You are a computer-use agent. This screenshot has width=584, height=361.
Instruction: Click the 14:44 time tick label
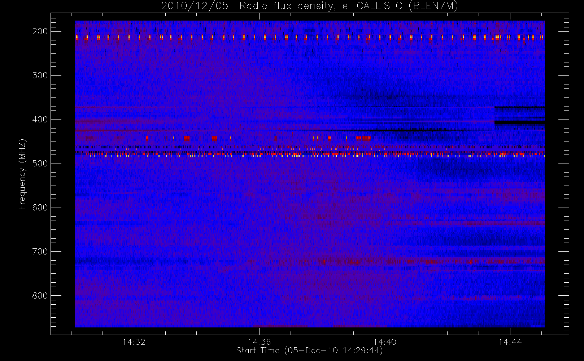tap(510, 342)
